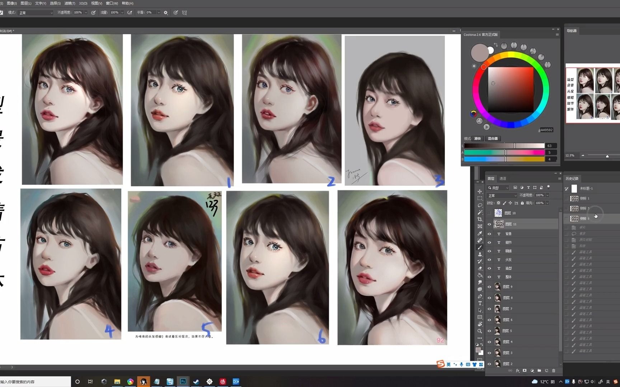
Task: Open the 图层(L) menu
Action: [x=26, y=3]
